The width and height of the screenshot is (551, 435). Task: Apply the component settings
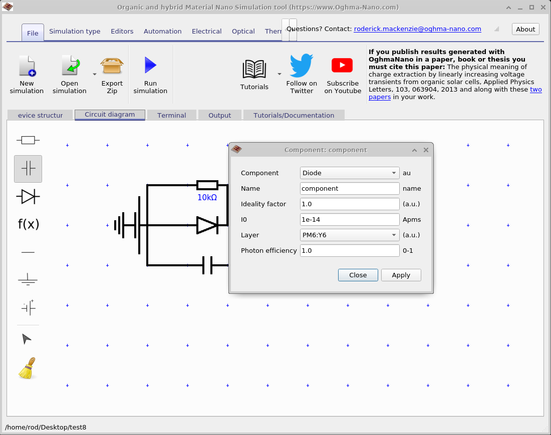(x=401, y=275)
